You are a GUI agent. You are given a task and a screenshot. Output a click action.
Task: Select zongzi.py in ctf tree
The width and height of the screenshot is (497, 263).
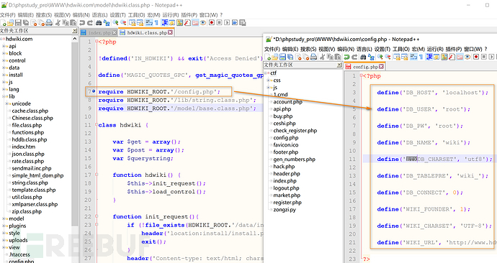pos(285,210)
